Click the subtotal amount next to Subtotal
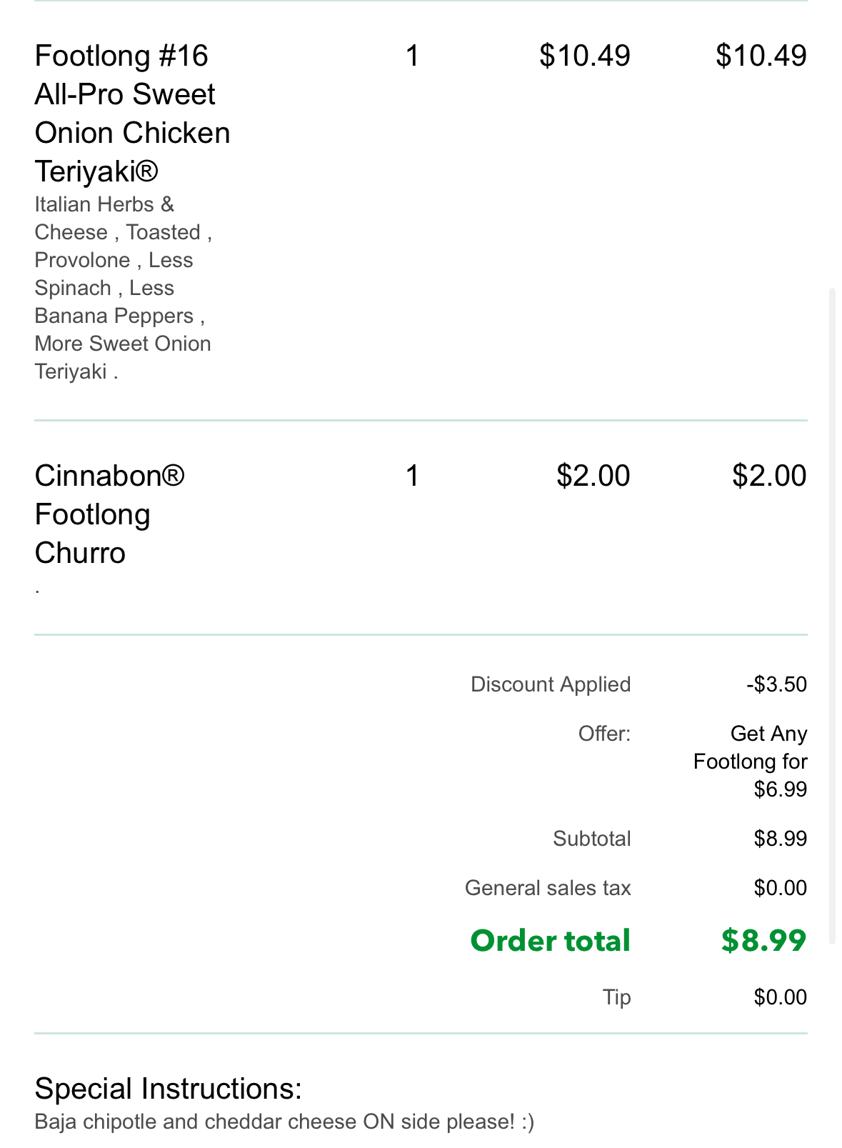The width and height of the screenshot is (842, 1148). click(x=780, y=839)
